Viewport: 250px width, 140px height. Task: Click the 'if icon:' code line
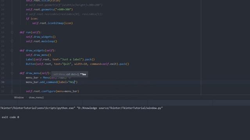tap(32, 19)
